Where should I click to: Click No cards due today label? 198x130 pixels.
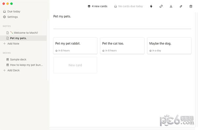[131, 6]
